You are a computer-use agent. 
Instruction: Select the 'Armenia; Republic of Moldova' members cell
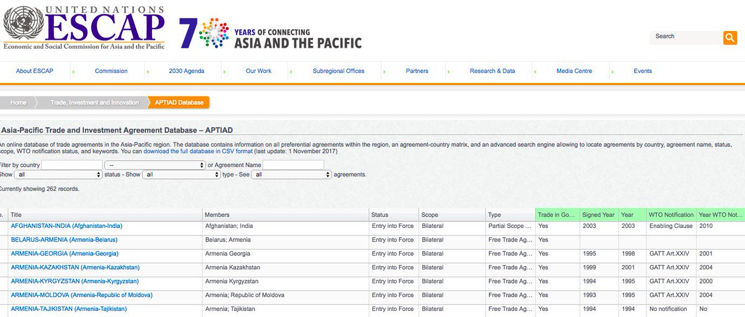tap(286, 295)
